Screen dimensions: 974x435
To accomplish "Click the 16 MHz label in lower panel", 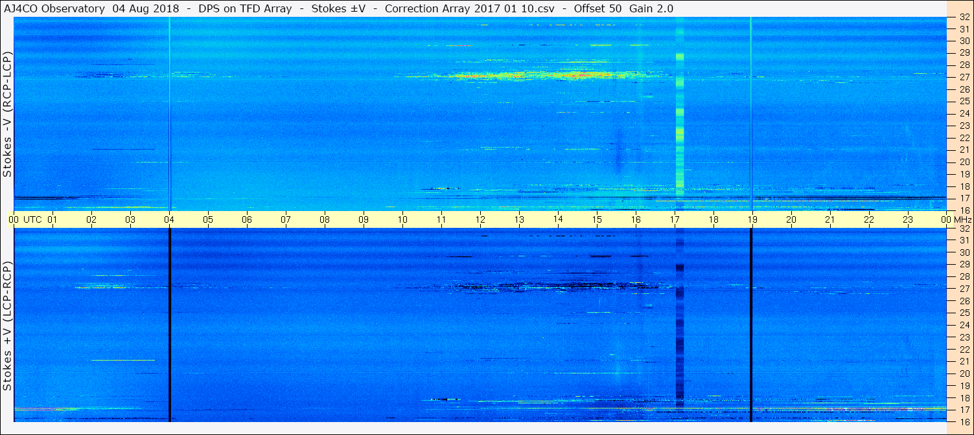I will click(964, 421).
